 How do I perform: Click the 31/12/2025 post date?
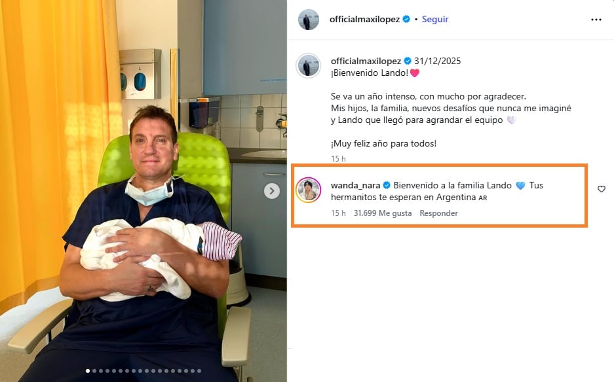[x=437, y=61]
